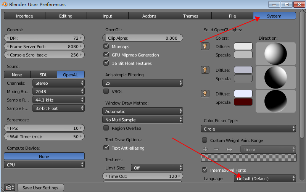The image size is (306, 192).
Task: Enable the VBOs checkbox
Action: pyautogui.click(x=106, y=92)
